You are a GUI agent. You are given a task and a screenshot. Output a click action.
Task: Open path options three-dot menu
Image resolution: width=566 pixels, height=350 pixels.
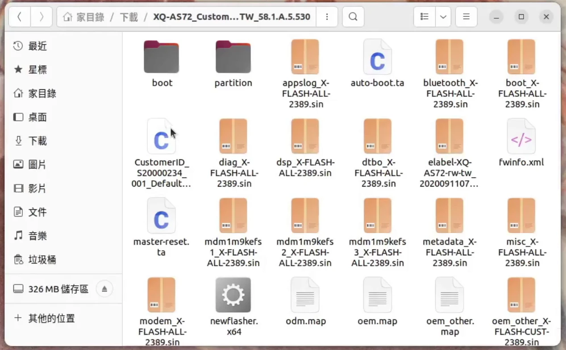pyautogui.click(x=327, y=17)
